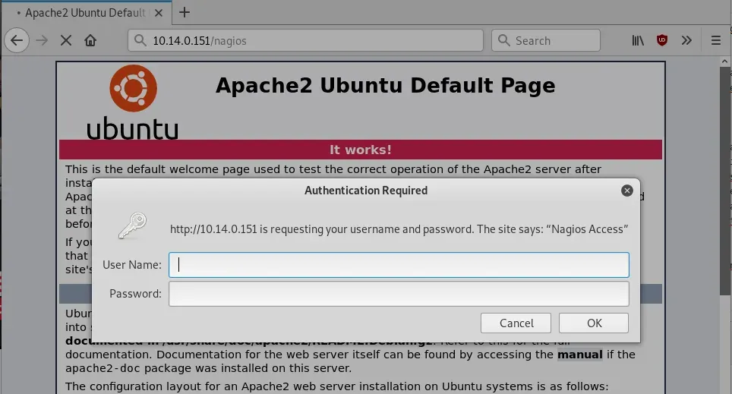
Task: Click the OK button in dialog
Action: (594, 323)
